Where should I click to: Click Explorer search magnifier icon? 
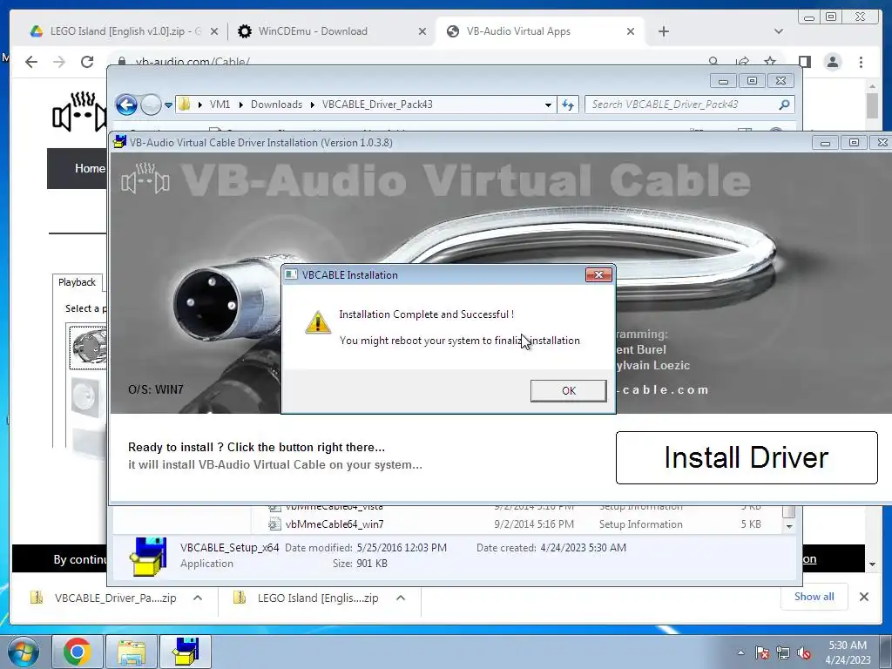tap(785, 105)
